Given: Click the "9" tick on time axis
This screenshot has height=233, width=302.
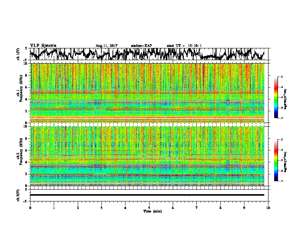Looking at the screenshot, I should (x=244, y=207).
